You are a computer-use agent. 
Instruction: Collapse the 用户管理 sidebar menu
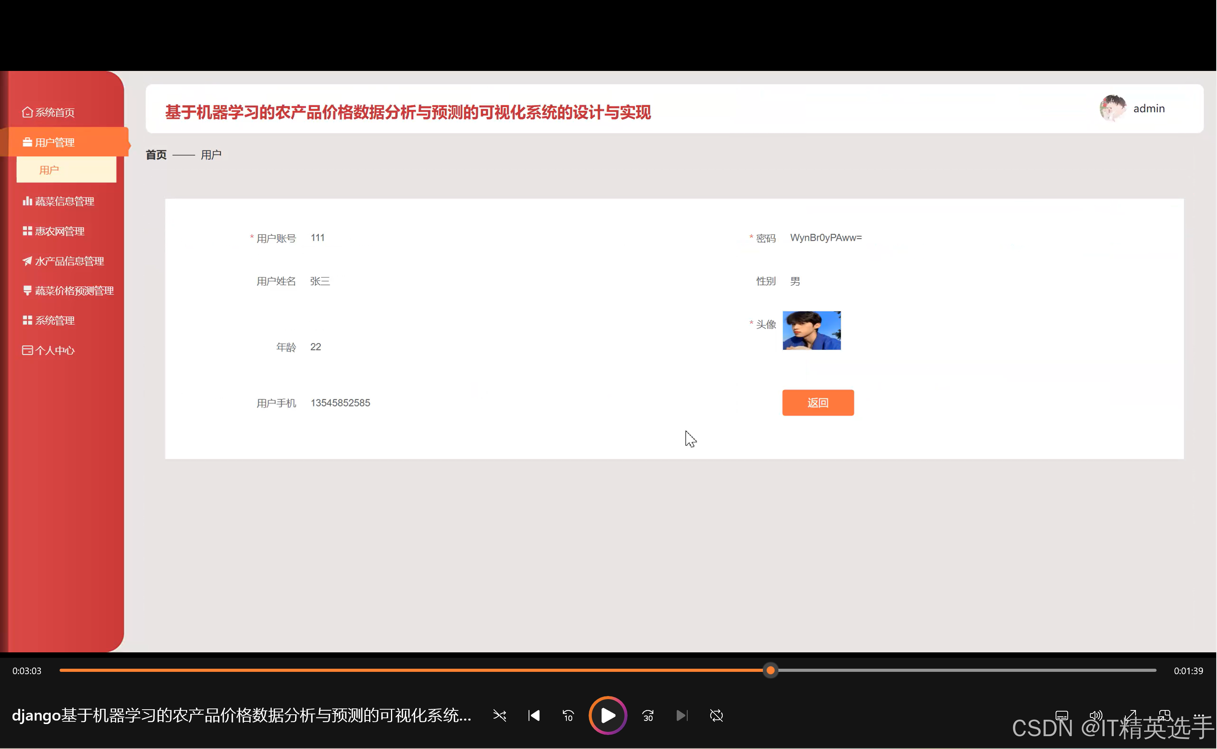click(64, 142)
